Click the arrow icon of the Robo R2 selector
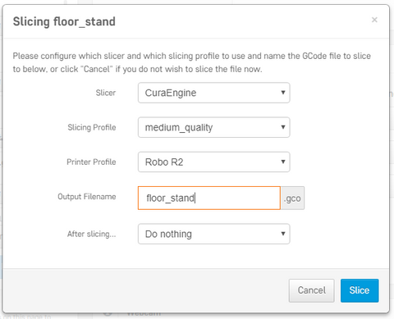This screenshot has width=394, height=319. click(x=283, y=162)
